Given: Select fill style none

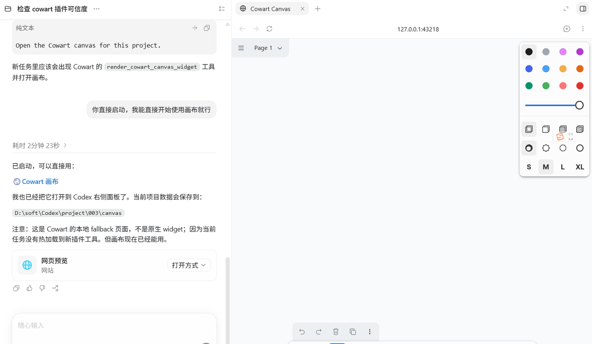Looking at the screenshot, I should coord(529,129).
